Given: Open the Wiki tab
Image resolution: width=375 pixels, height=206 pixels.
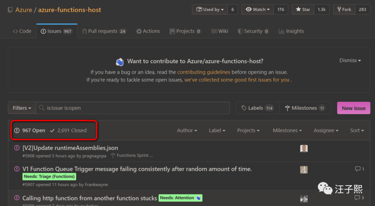Looking at the screenshot, I should 219,31.
